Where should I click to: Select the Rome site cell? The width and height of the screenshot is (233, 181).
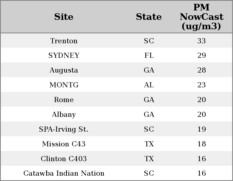click(x=64, y=100)
